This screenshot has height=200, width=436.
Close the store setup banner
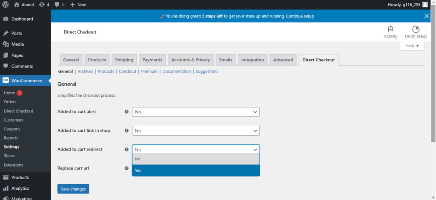click(427, 16)
